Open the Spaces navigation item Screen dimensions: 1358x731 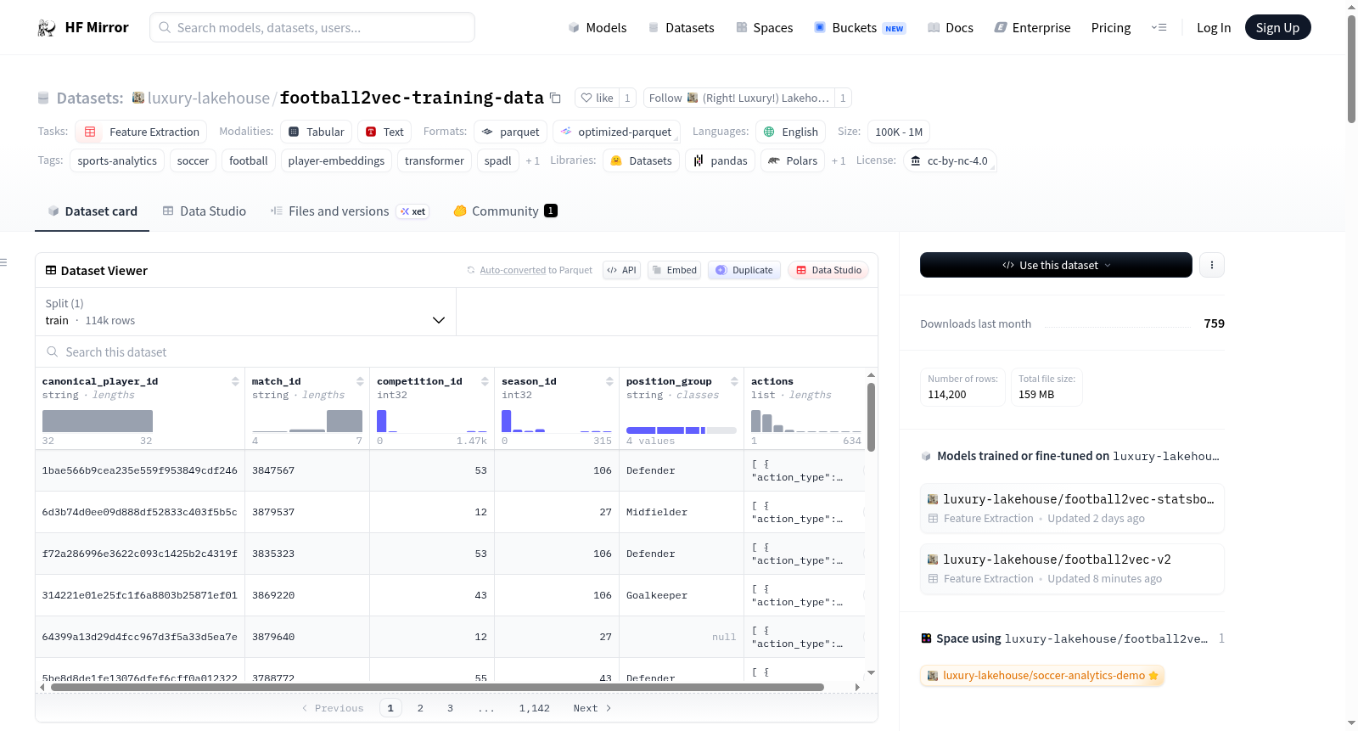pyautogui.click(x=765, y=28)
